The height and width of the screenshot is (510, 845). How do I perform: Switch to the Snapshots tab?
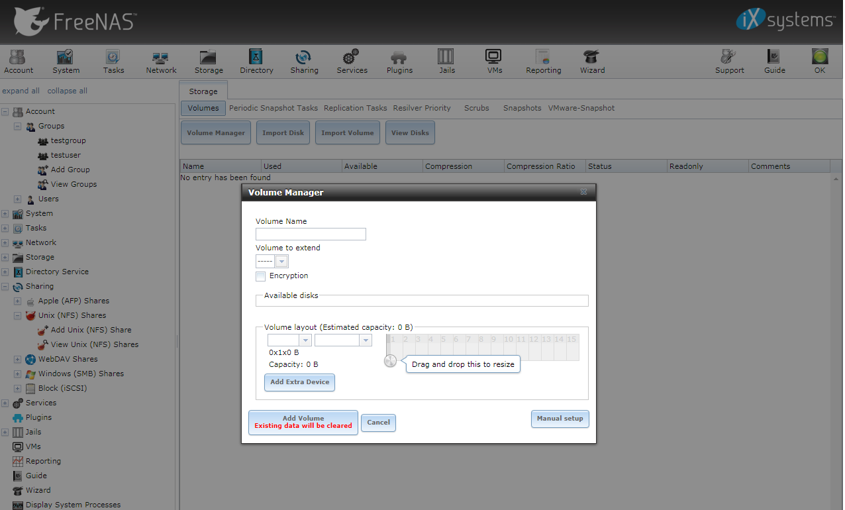click(522, 108)
